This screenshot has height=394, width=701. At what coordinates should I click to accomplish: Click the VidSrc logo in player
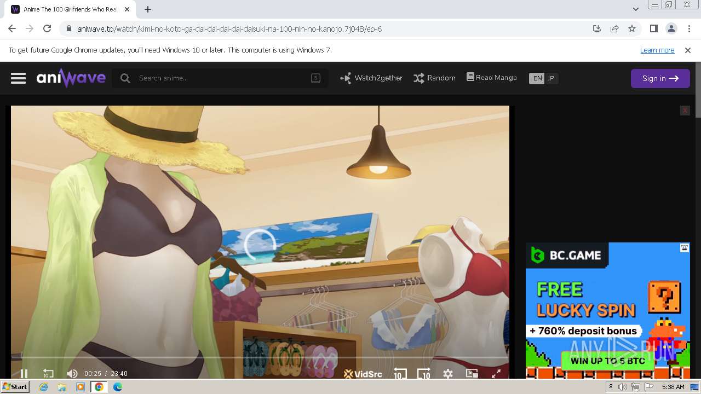coord(363,374)
